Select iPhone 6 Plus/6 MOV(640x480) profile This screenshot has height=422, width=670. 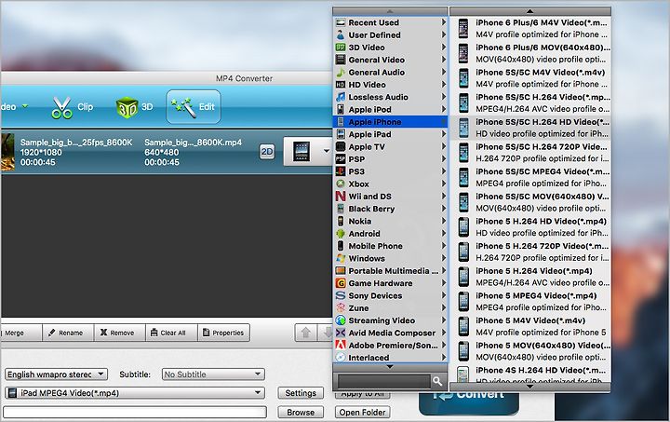click(531, 53)
